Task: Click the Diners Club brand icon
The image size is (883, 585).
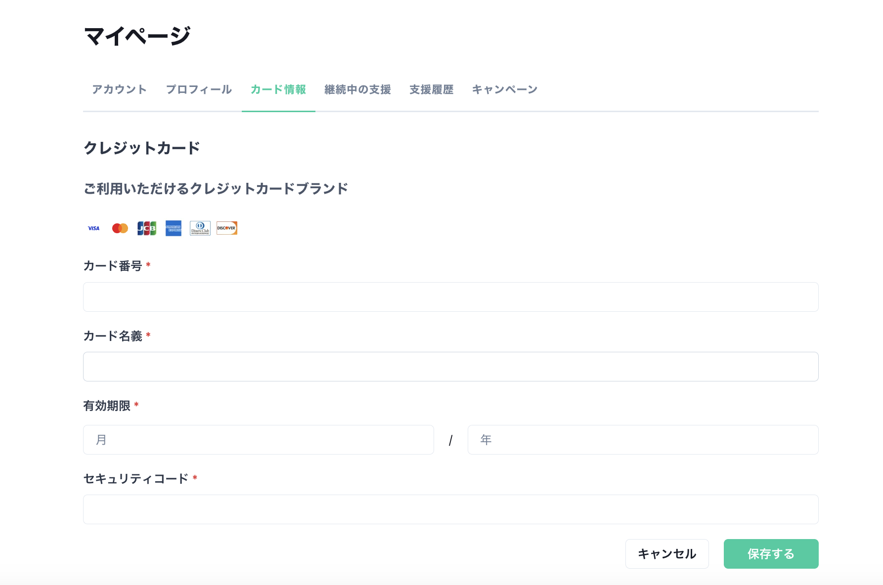Action: coord(199,228)
